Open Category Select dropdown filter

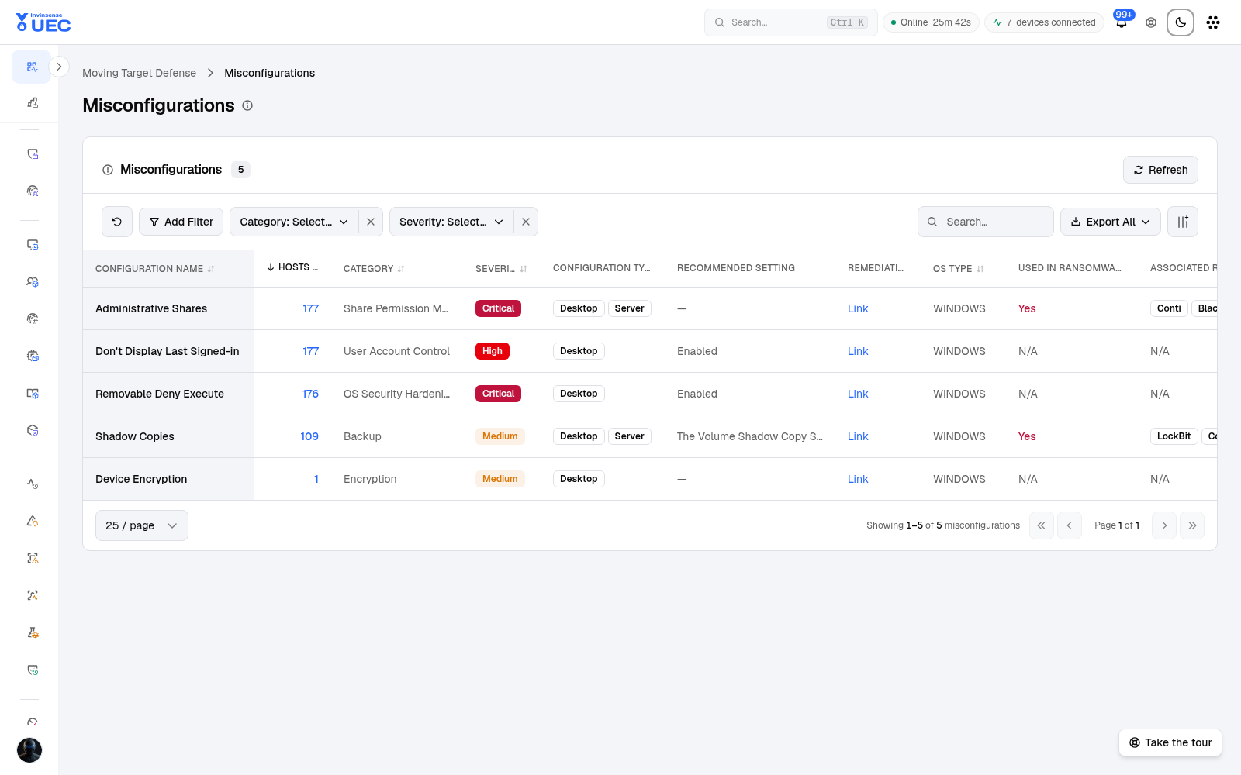click(294, 222)
